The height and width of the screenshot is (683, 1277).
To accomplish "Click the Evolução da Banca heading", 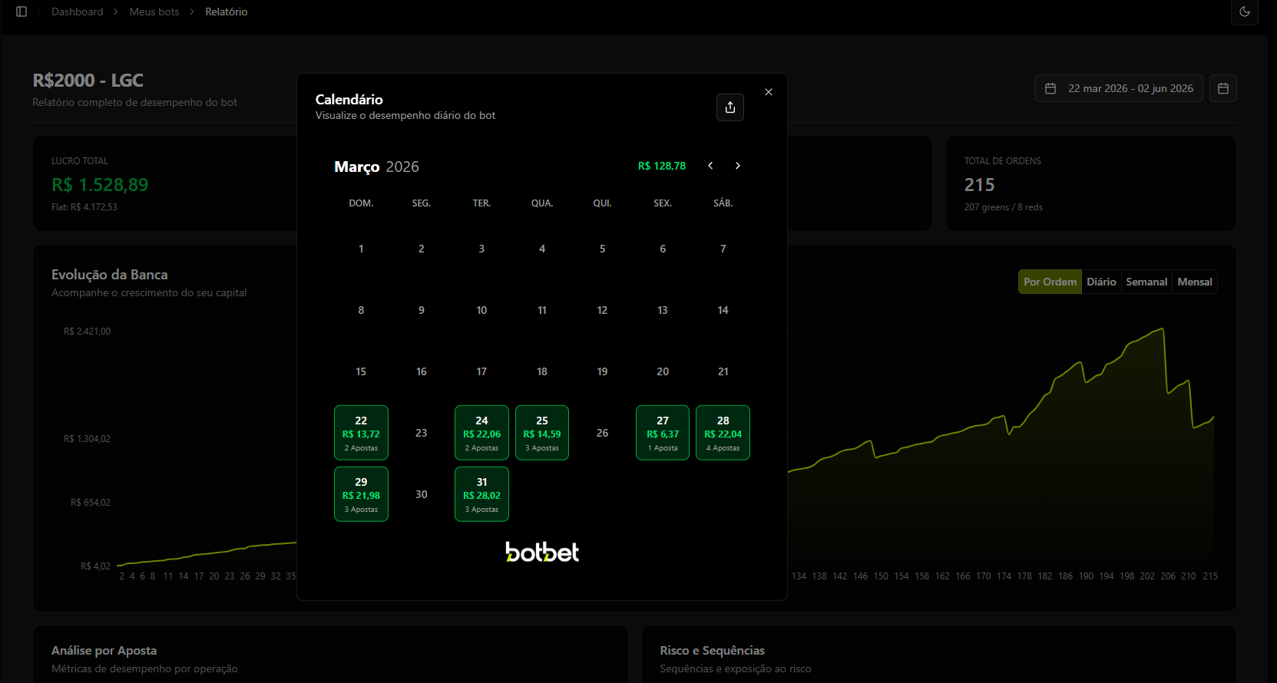I will tap(109, 275).
